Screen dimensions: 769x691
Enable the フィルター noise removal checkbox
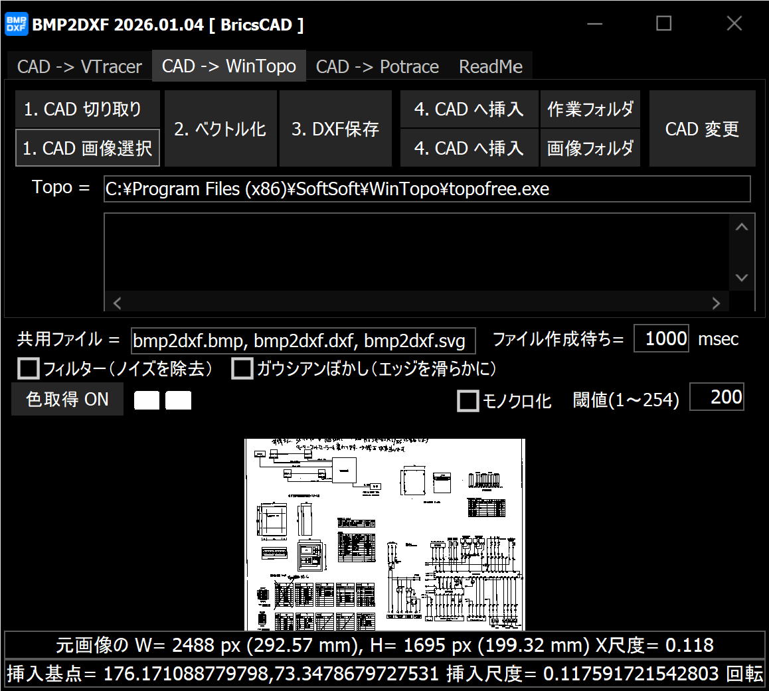(x=29, y=368)
